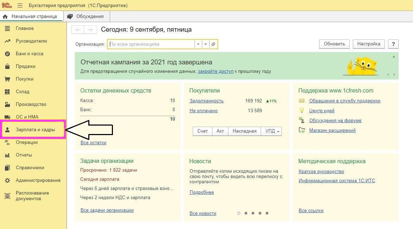Go back with the left arrow button
This screenshot has height=229, width=413.
pyautogui.click(x=78, y=30)
